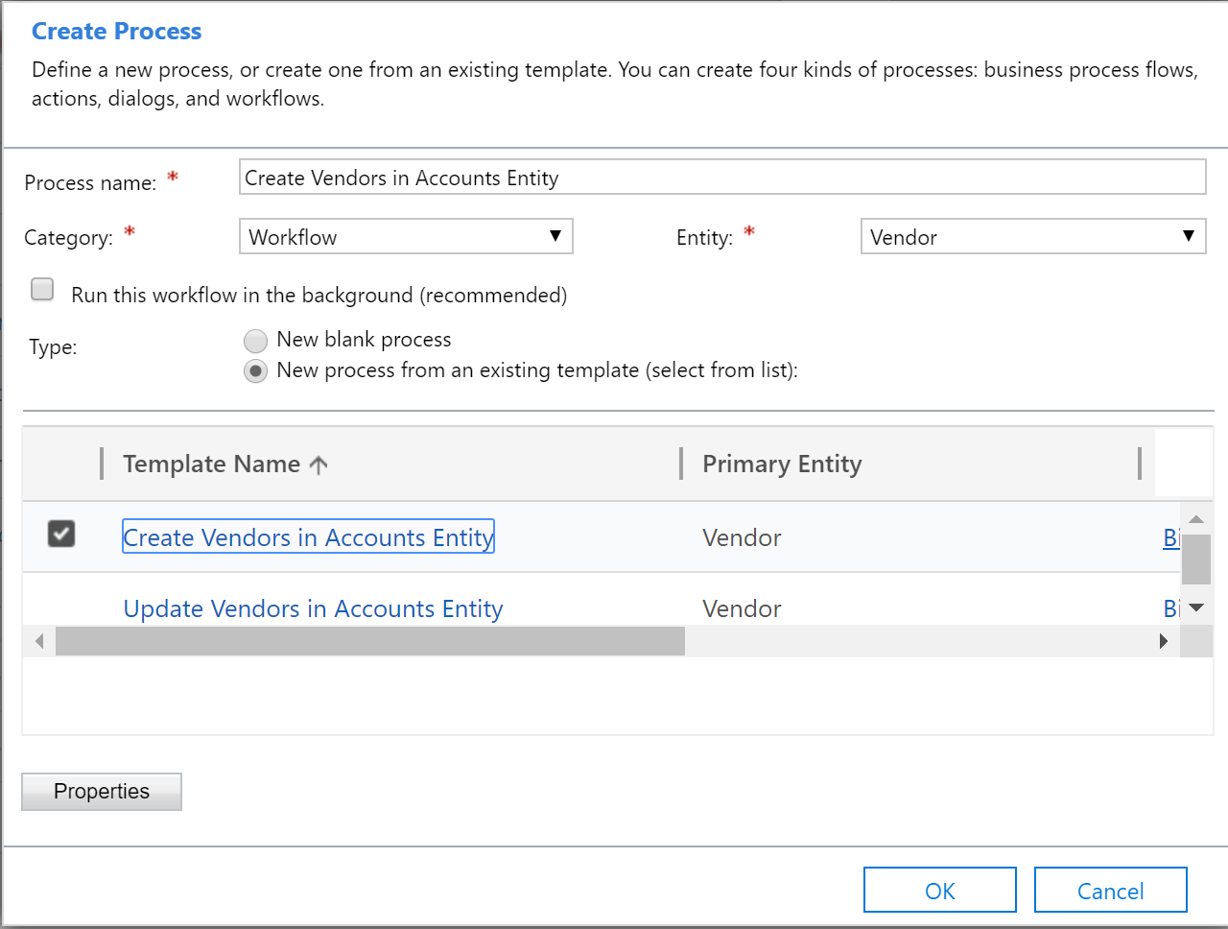The image size is (1228, 929).
Task: Sort by the Template Name column header
Action: 211,464
